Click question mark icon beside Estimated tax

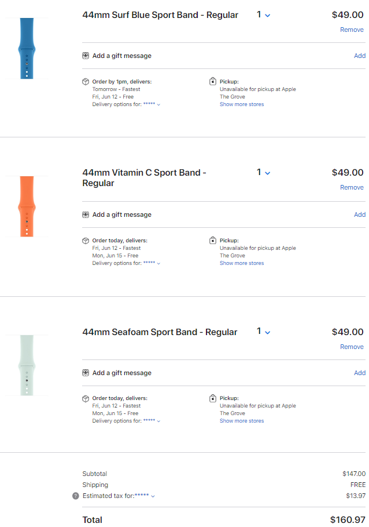pos(75,496)
